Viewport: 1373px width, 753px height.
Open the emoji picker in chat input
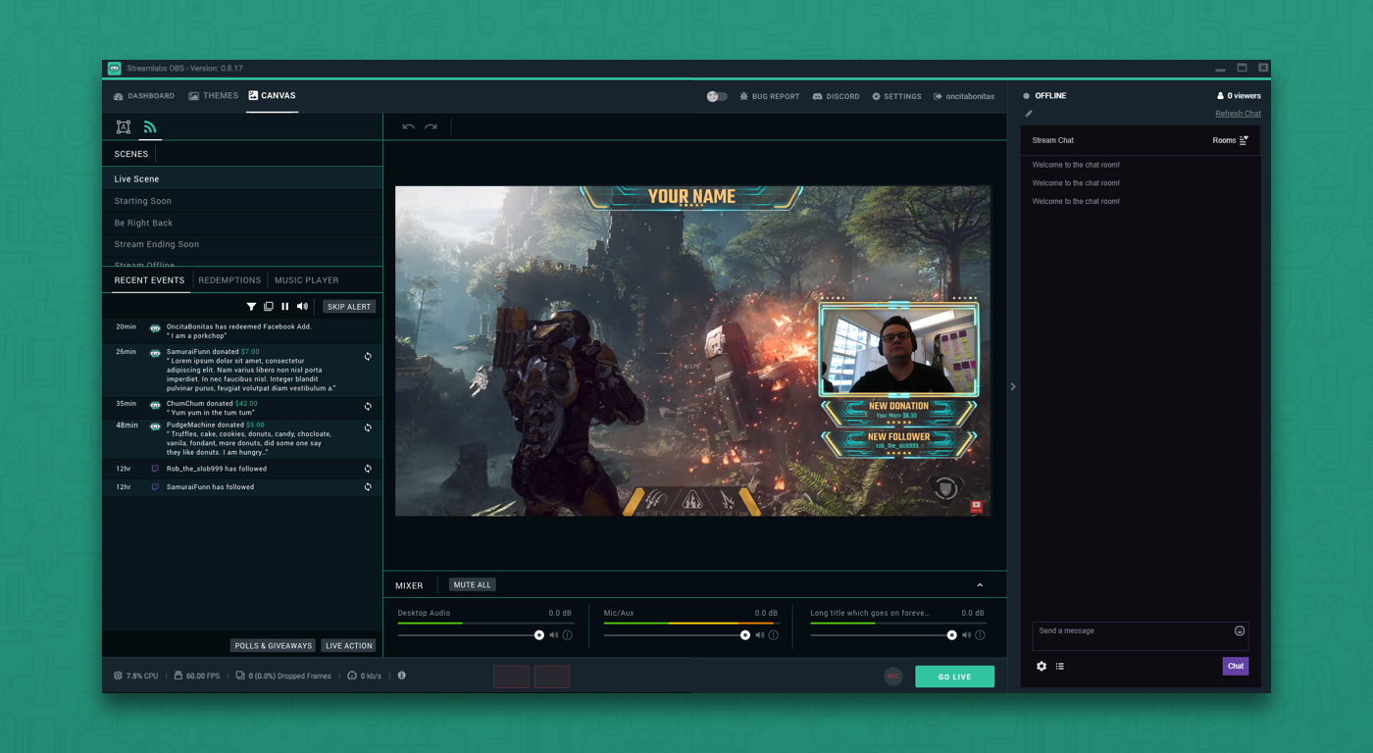[1240, 631]
